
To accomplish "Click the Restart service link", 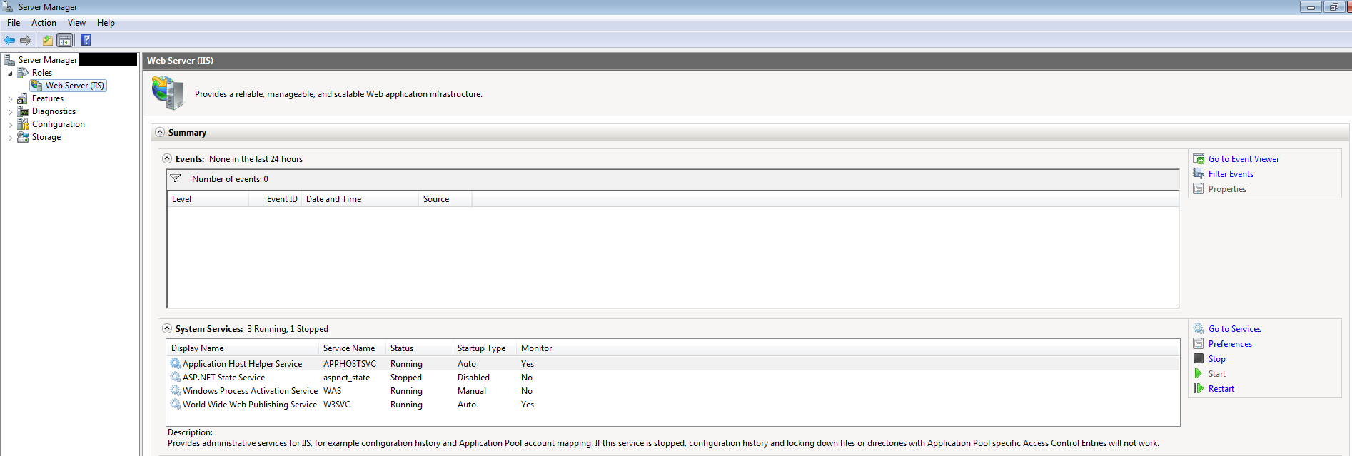I will (x=1221, y=389).
